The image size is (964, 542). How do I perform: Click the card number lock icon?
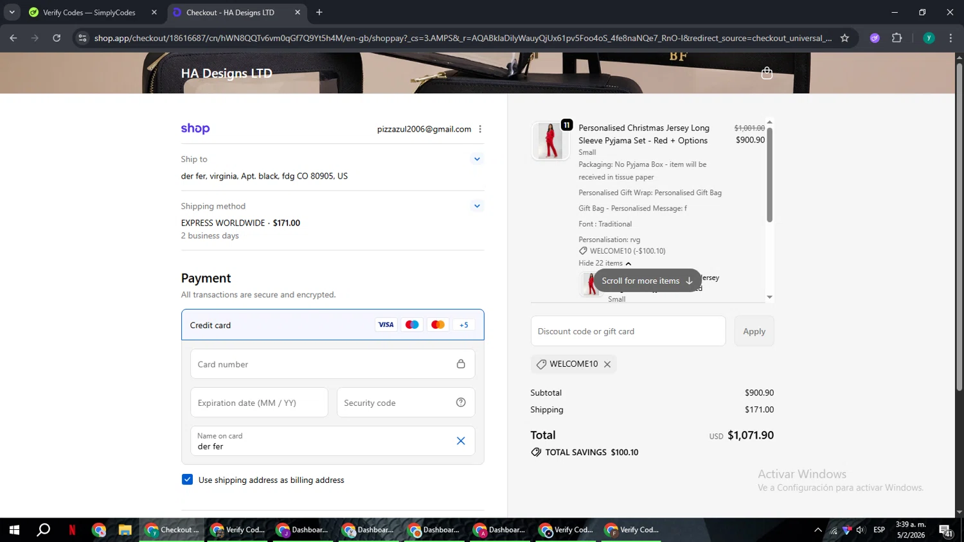(x=461, y=364)
